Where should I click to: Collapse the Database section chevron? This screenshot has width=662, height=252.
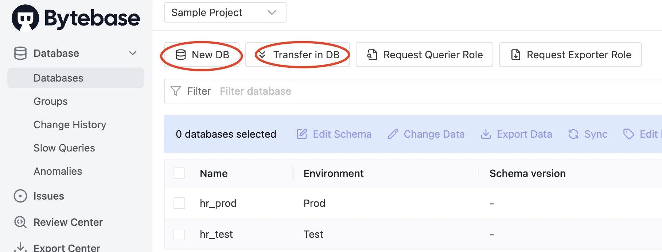[133, 53]
